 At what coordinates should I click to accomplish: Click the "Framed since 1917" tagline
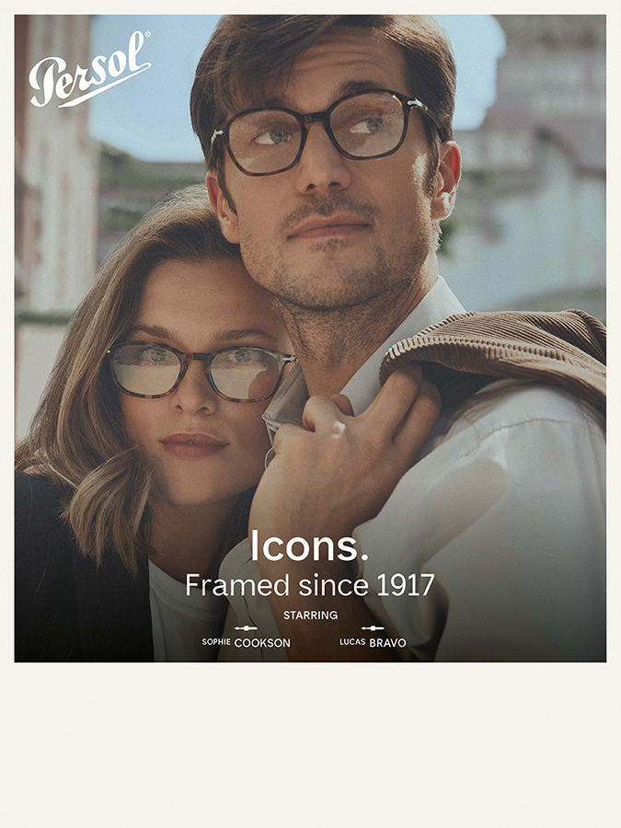(x=310, y=585)
